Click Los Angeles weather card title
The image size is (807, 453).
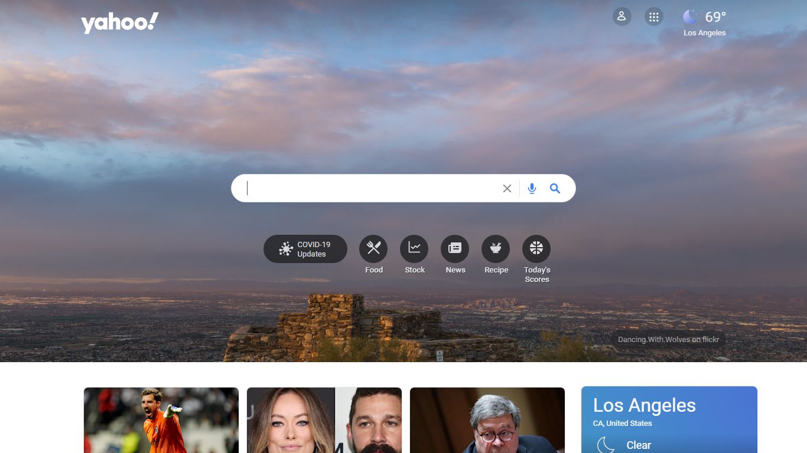click(x=645, y=405)
